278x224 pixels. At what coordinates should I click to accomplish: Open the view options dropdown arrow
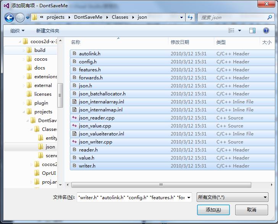click(x=239, y=31)
